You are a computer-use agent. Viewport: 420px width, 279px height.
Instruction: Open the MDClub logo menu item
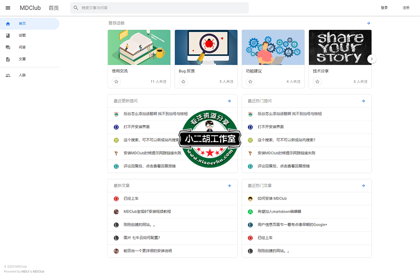[x=30, y=8]
